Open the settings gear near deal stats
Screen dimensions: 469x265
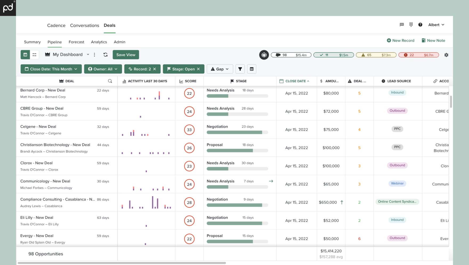click(x=446, y=55)
